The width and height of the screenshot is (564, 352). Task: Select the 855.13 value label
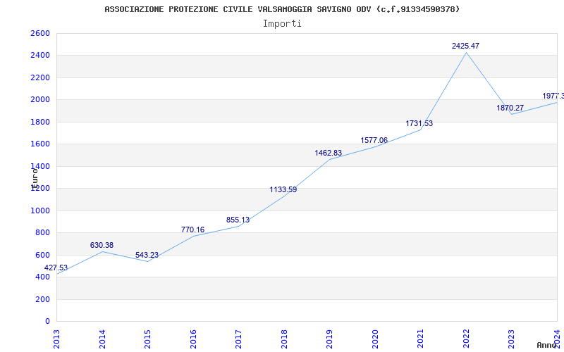pyautogui.click(x=238, y=220)
